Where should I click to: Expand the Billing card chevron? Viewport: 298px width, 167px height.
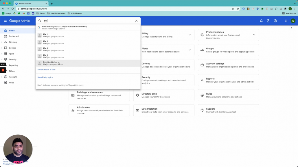coord(190,35)
